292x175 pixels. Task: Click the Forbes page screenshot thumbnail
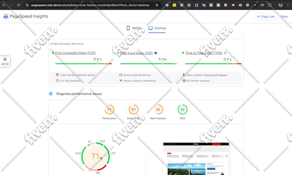(x=196, y=159)
